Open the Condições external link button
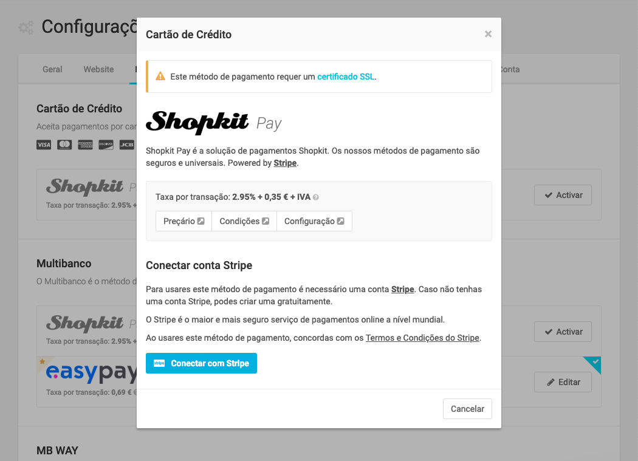638x461 pixels. (x=244, y=221)
